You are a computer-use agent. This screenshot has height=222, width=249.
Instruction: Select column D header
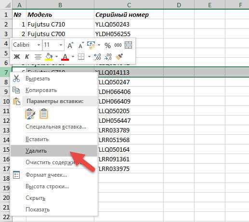coord(179,5)
